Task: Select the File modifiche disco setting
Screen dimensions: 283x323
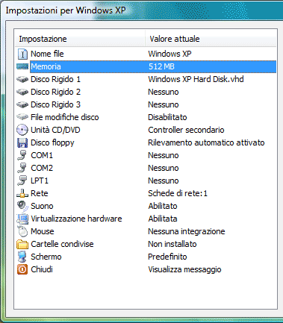Action: (65, 117)
